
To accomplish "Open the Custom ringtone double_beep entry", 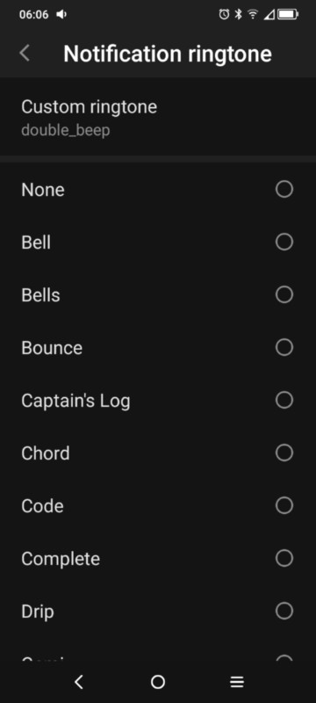I will (157, 118).
